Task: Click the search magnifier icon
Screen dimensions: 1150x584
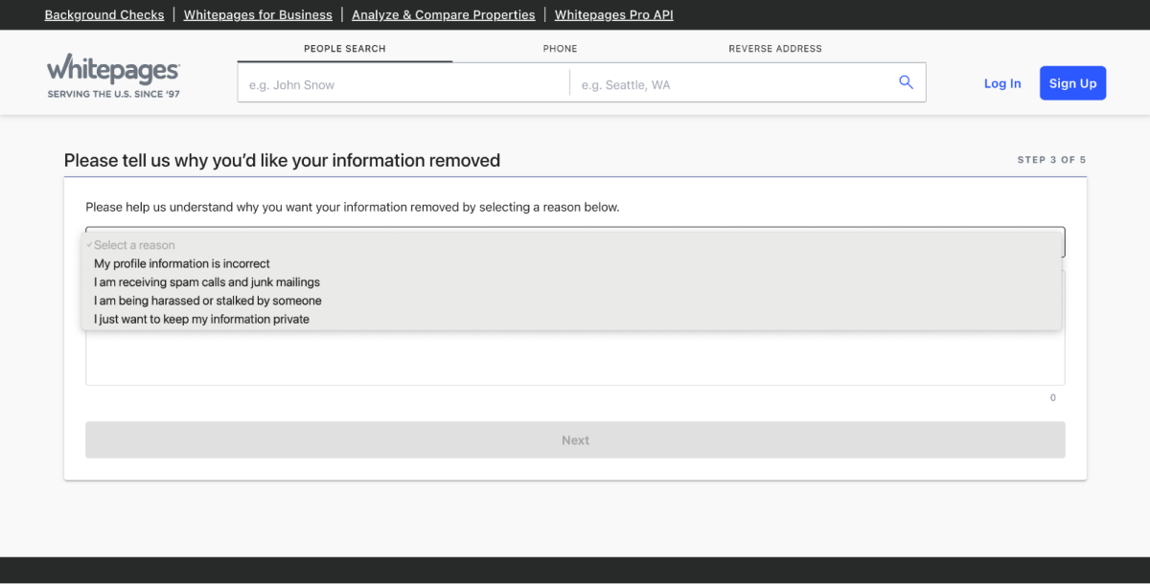Action: pyautogui.click(x=906, y=83)
